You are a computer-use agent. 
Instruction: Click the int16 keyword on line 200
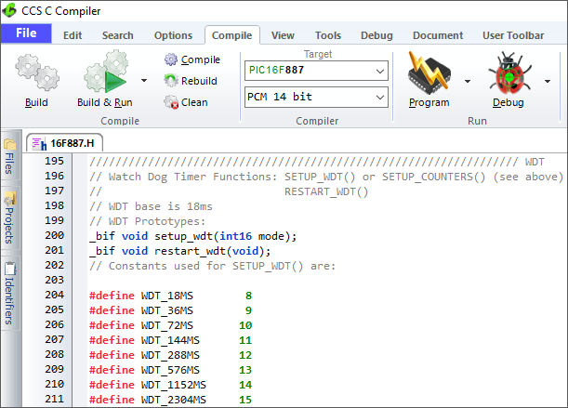click(x=235, y=236)
